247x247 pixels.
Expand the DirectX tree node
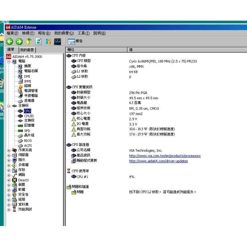click(9, 180)
